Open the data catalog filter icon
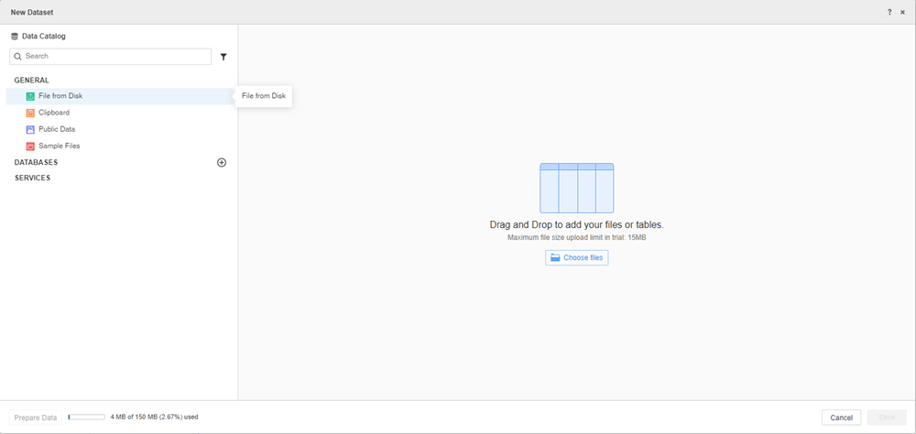 224,57
